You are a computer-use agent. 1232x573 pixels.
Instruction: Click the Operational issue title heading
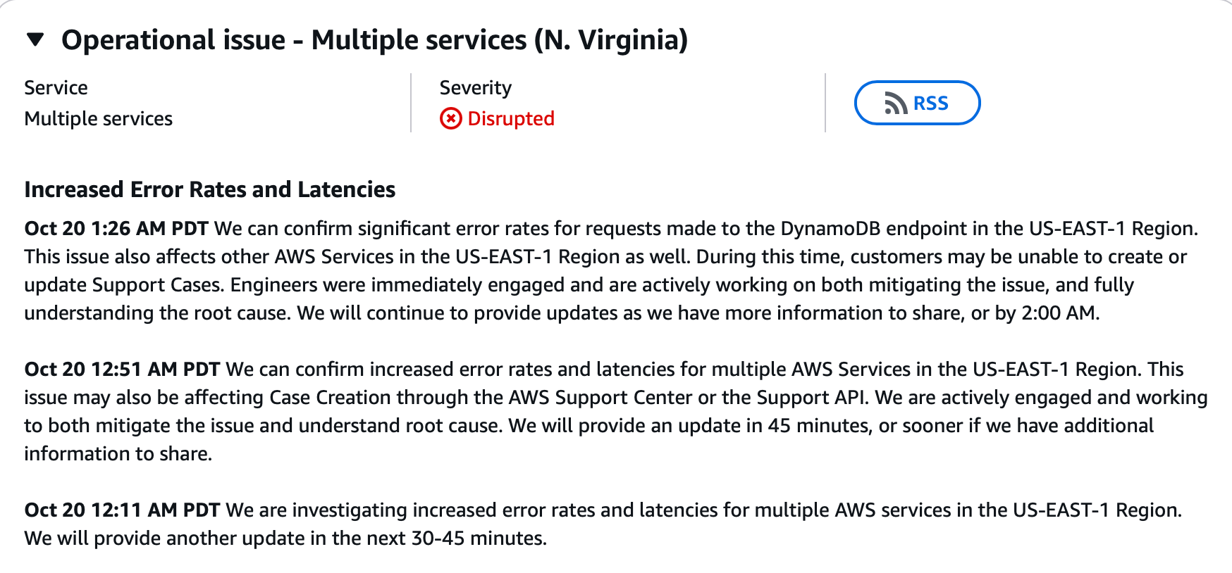tap(374, 40)
